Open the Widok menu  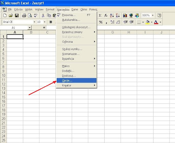pos(29,10)
